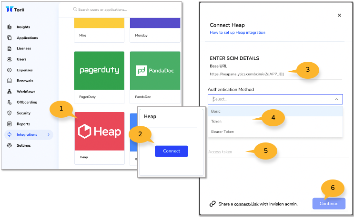
Task: Click the Offboarding sidebar icon
Action: (x=9, y=102)
